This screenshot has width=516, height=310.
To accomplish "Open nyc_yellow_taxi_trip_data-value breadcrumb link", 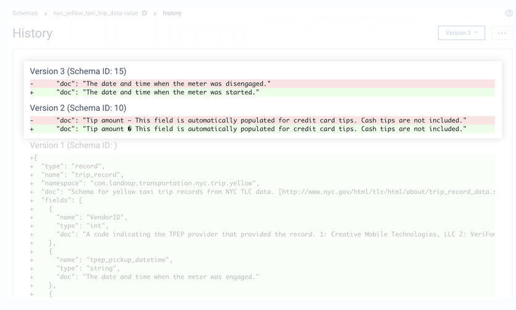I will [x=95, y=13].
